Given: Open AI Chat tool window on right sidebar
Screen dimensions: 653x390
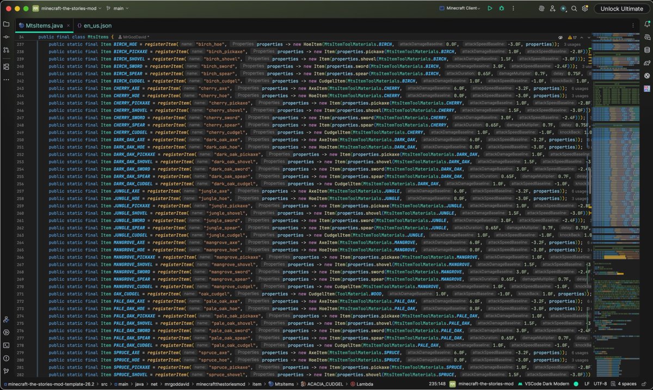Looking at the screenshot, I should 647,37.
